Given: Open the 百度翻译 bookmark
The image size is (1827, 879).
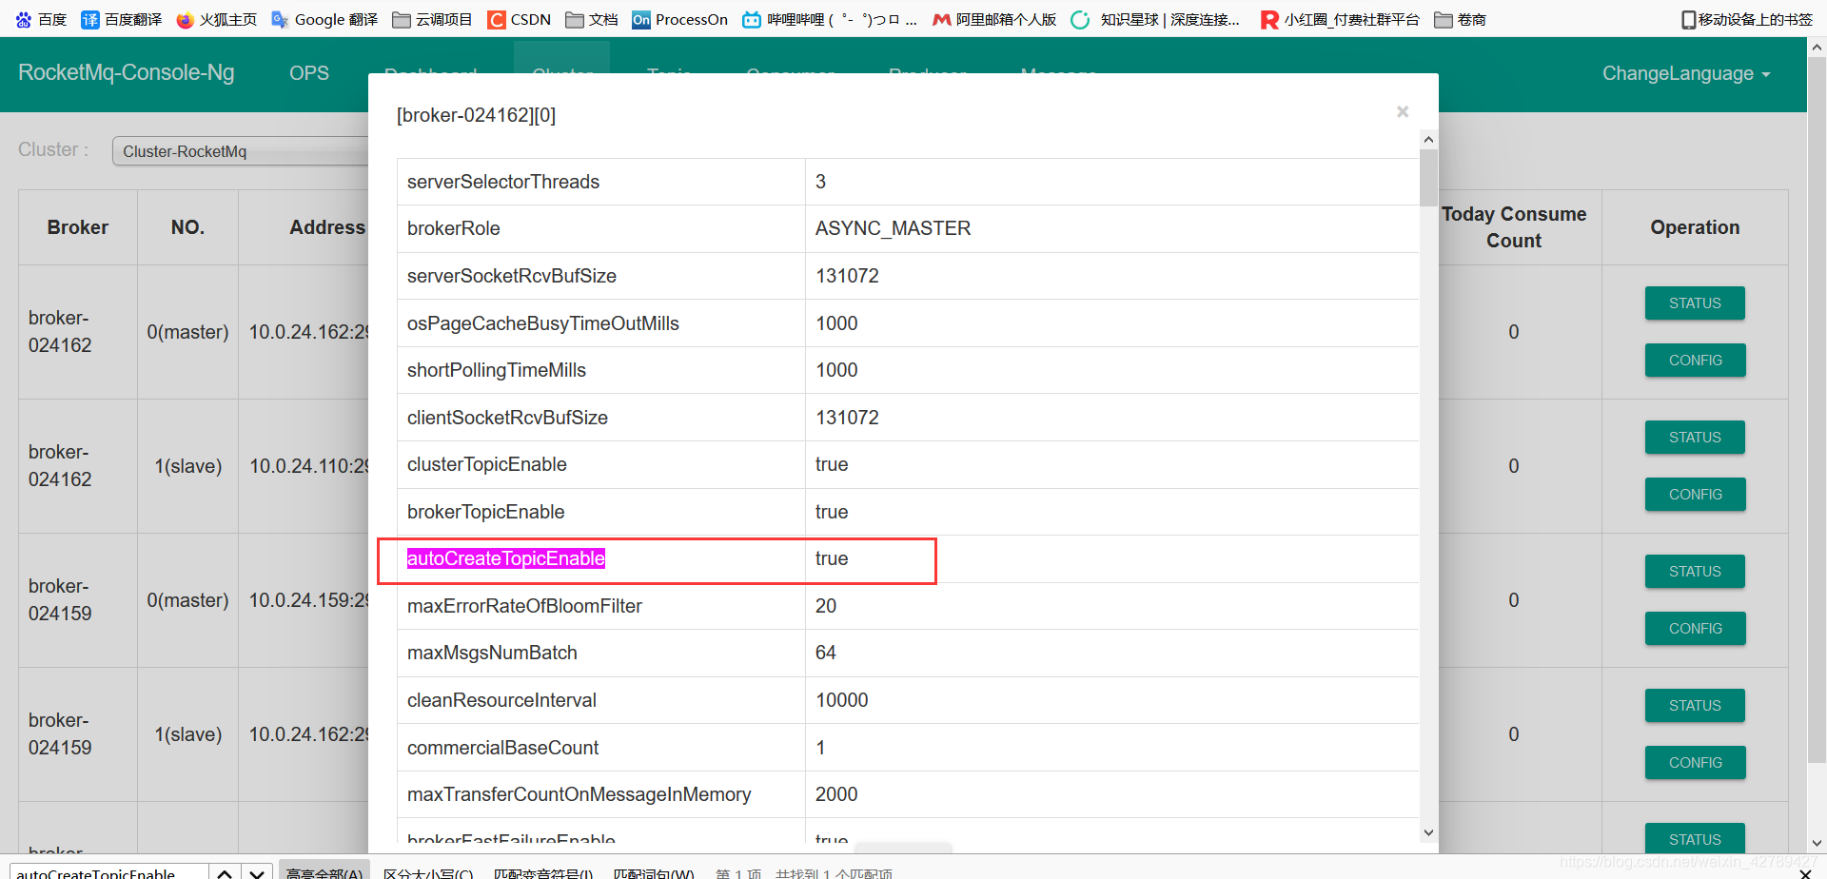Looking at the screenshot, I should (122, 19).
